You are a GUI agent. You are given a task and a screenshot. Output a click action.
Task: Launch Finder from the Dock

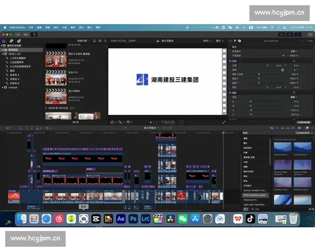[x=22, y=218]
